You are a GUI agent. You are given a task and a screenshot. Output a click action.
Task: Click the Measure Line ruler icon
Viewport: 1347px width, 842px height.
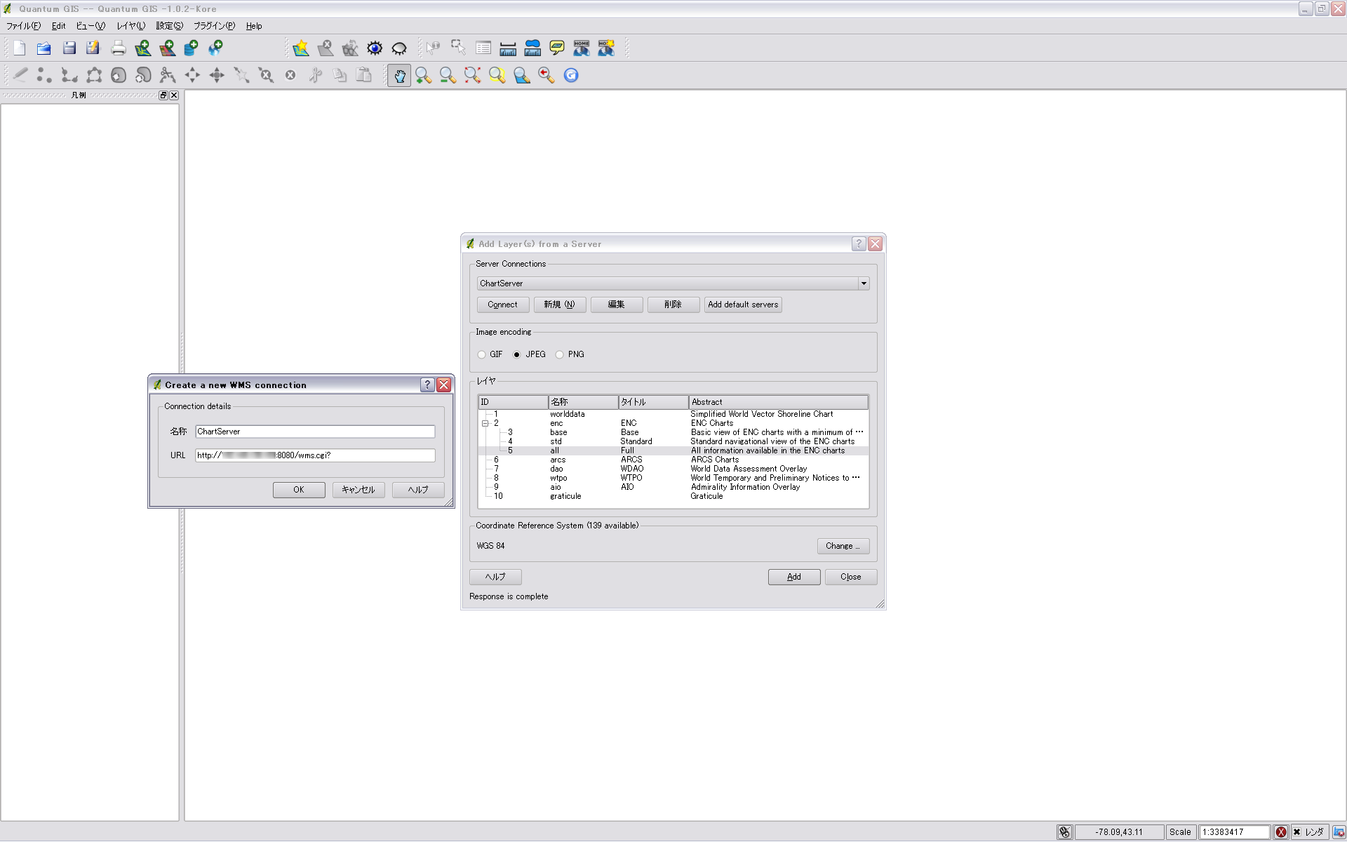pyautogui.click(x=508, y=48)
